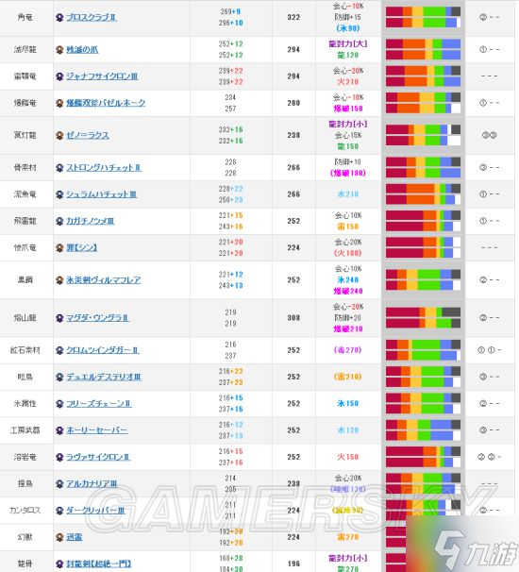Screen dimensions: 519x572
Task: Click the weapon icon beside フリーズチェーンII
Action: tap(59, 403)
